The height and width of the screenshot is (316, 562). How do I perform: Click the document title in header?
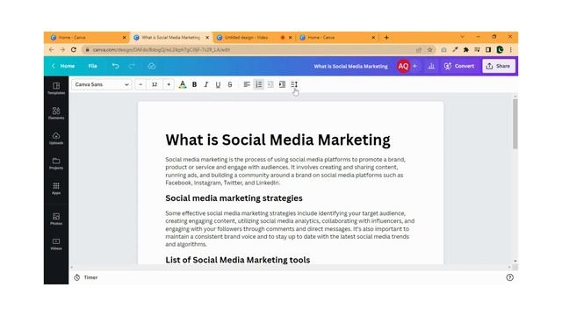point(350,67)
